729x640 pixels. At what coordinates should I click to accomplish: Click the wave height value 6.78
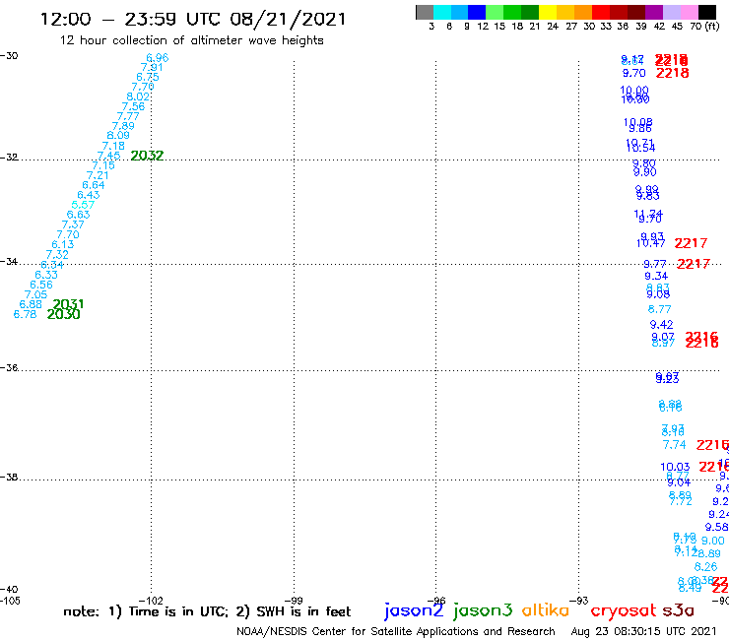coord(25,315)
